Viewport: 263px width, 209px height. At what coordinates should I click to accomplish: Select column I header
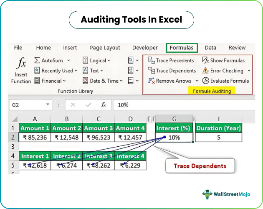(219, 119)
